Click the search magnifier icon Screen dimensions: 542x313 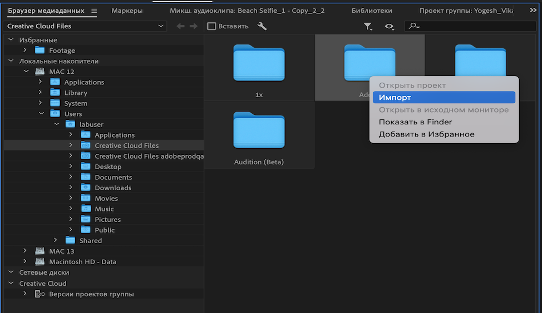414,26
